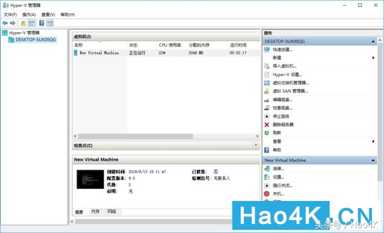The image size is (384, 233).
Task: Collapse the New Virtual Machine actions section arrow
Action: pyautogui.click(x=373, y=160)
